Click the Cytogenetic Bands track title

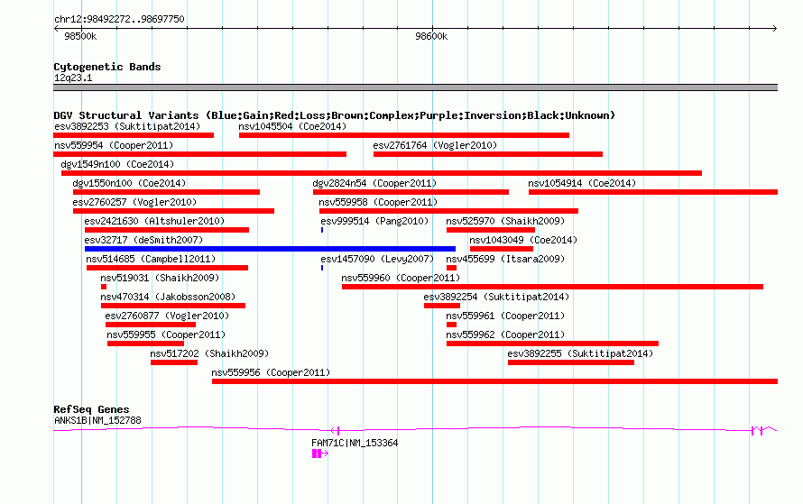pyautogui.click(x=107, y=67)
